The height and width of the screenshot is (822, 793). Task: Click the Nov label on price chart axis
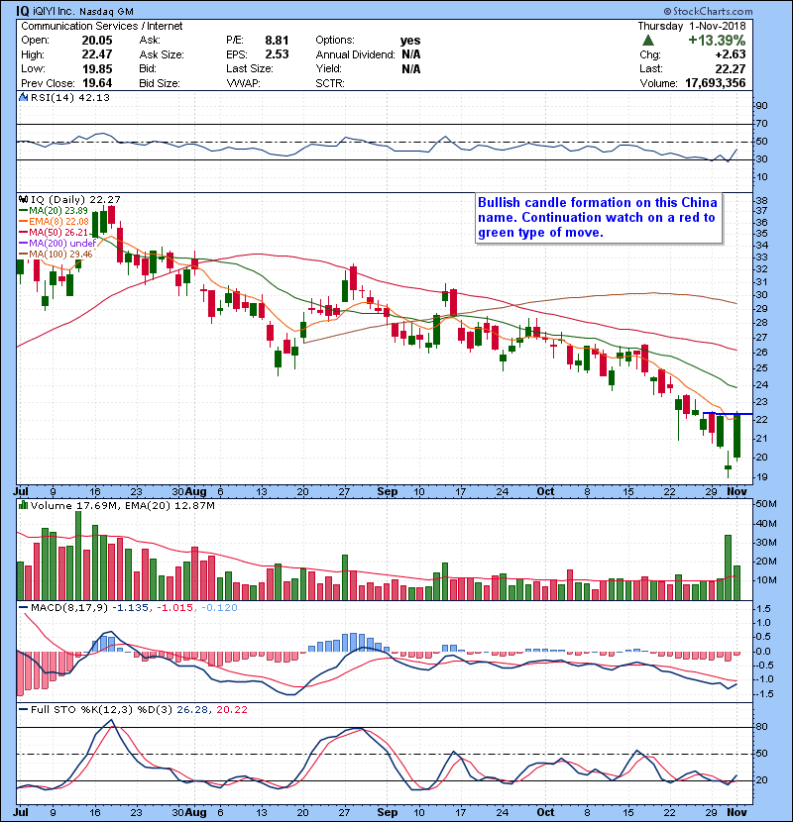click(736, 492)
